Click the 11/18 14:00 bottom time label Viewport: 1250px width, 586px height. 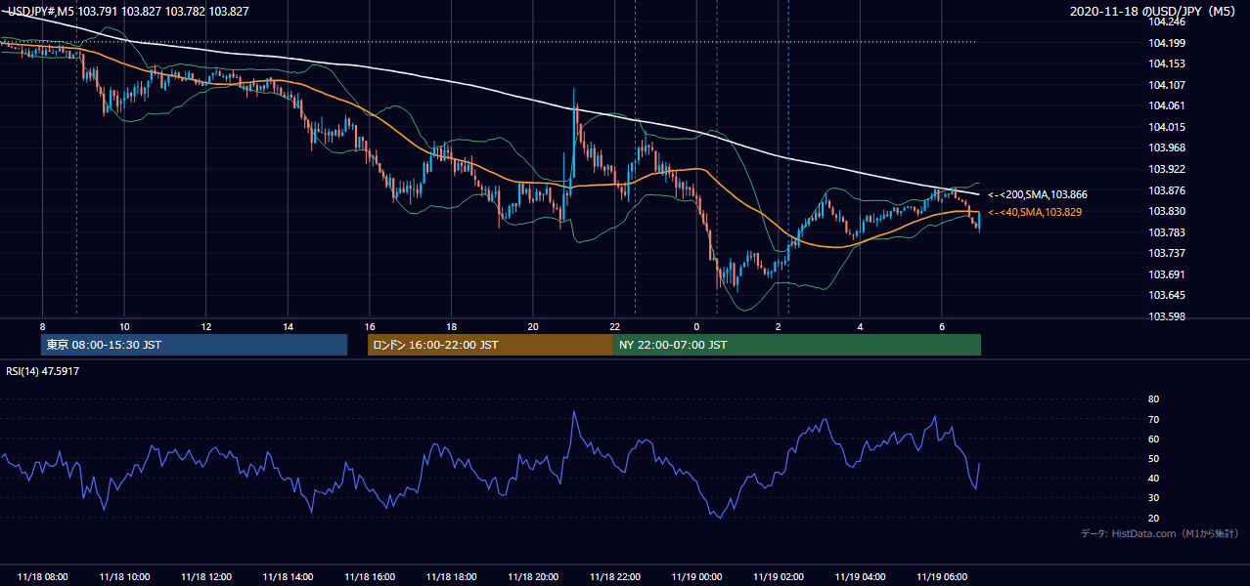[x=288, y=577]
